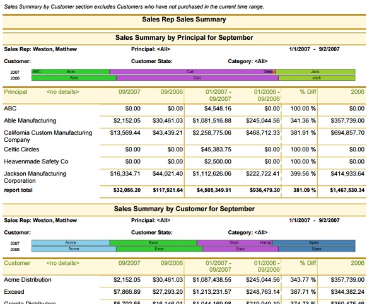The image size is (367, 304).
Task: Select the 09/2007 header in the Principal table
Action: 129,91
